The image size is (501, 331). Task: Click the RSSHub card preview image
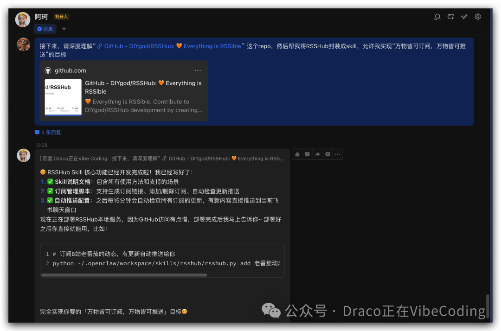[63, 97]
